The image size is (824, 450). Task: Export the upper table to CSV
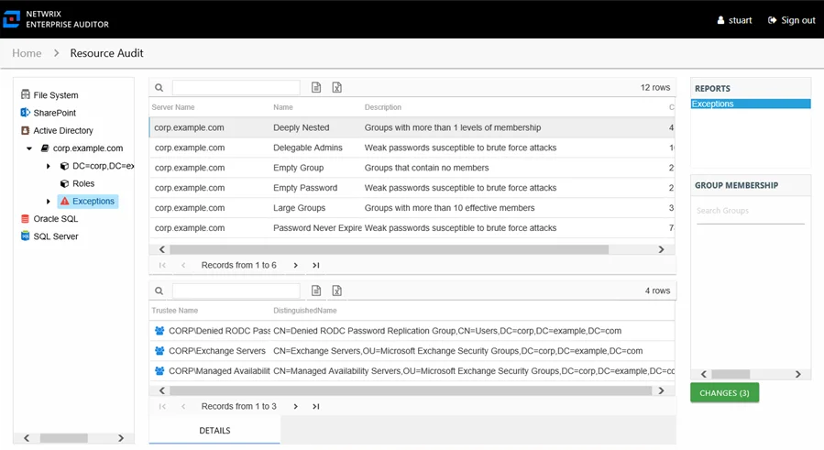click(316, 87)
